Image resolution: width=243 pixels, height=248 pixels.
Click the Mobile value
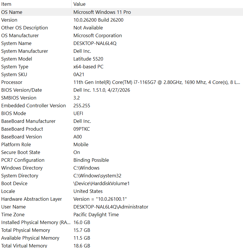click(x=81, y=144)
